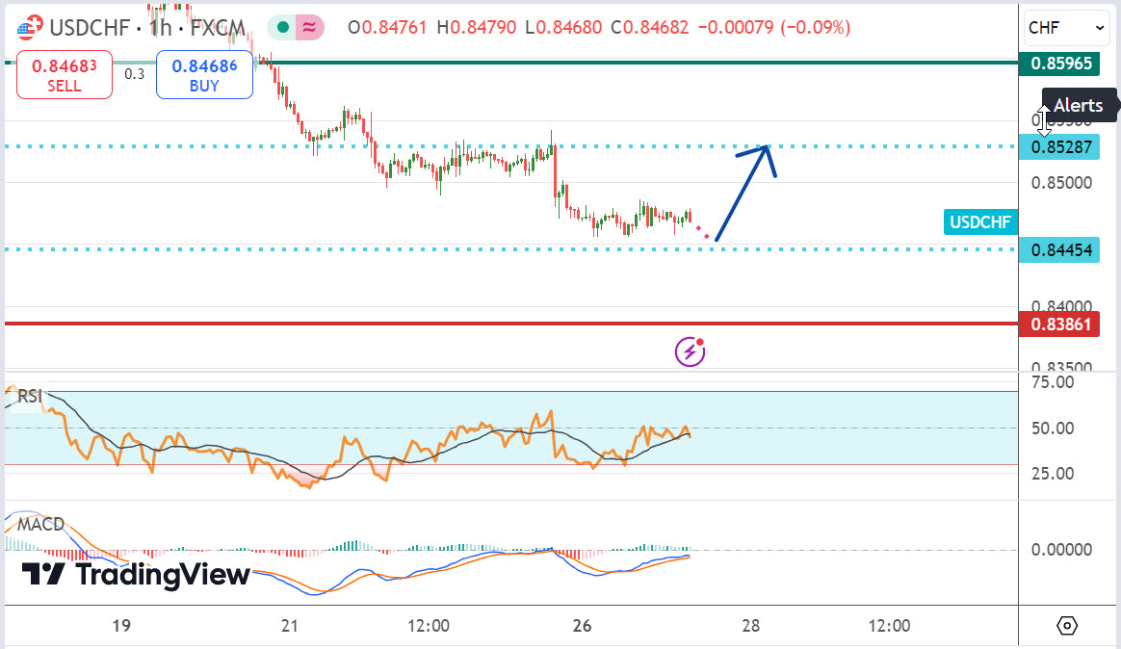
Task: Click the USDCHF price label tag
Action: click(979, 222)
